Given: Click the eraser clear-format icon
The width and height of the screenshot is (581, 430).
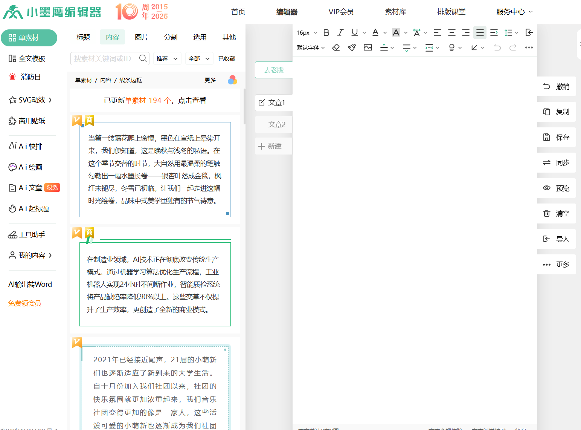Looking at the screenshot, I should coord(336,47).
